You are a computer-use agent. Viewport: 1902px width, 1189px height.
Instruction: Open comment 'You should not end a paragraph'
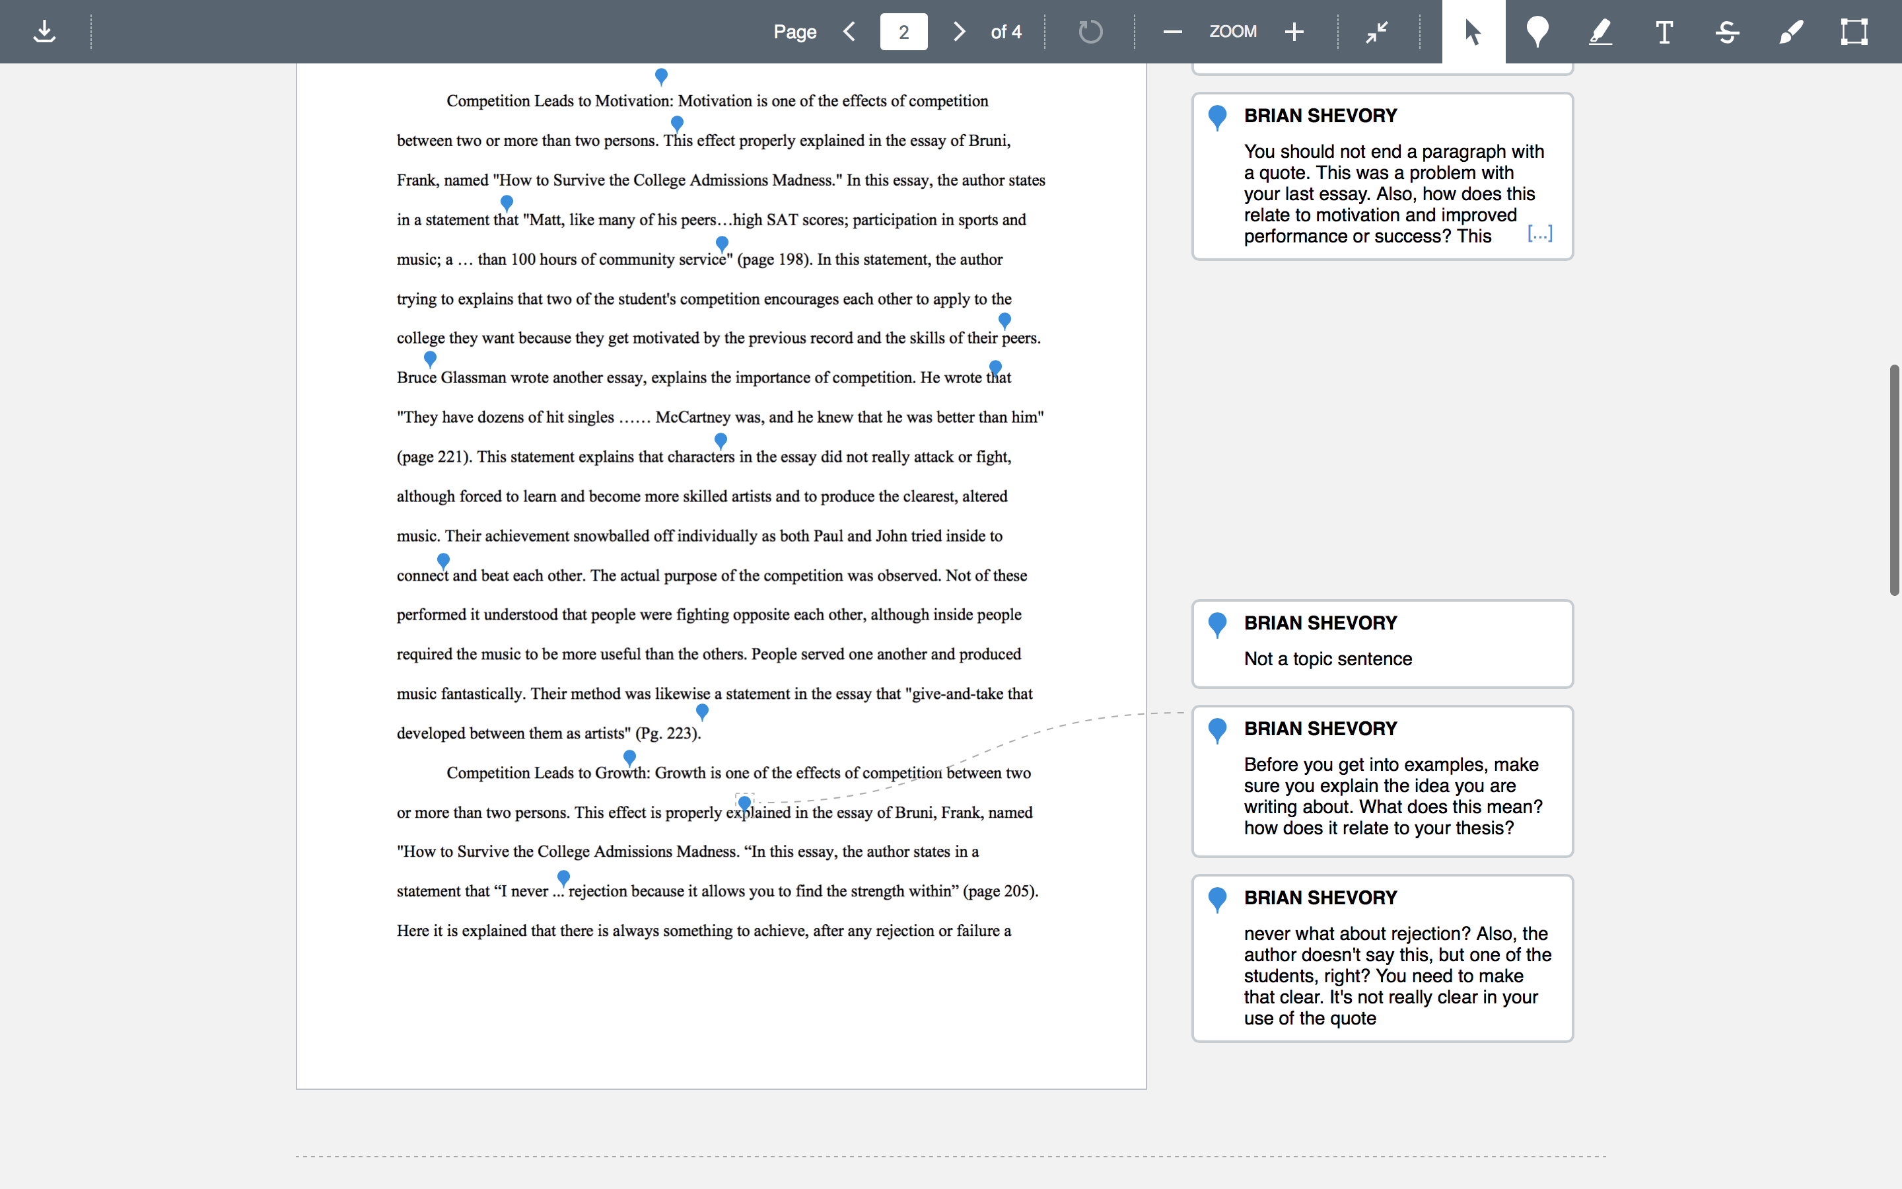click(x=1382, y=176)
